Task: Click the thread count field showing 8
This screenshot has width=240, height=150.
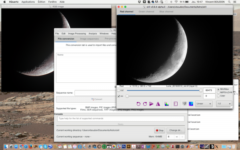Action: pos(170,137)
